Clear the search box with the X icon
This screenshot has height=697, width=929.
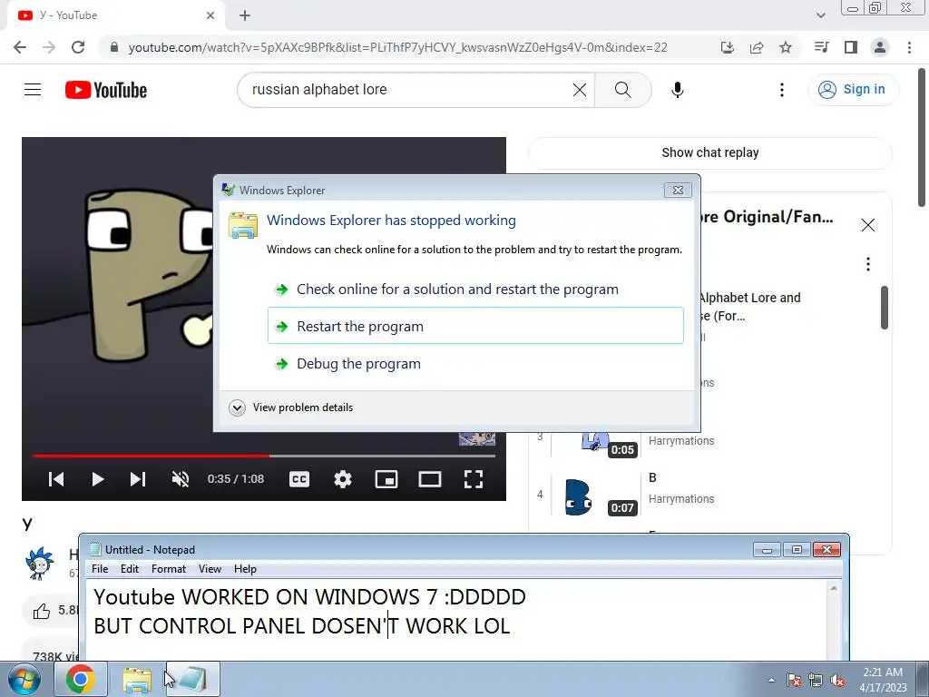(580, 90)
